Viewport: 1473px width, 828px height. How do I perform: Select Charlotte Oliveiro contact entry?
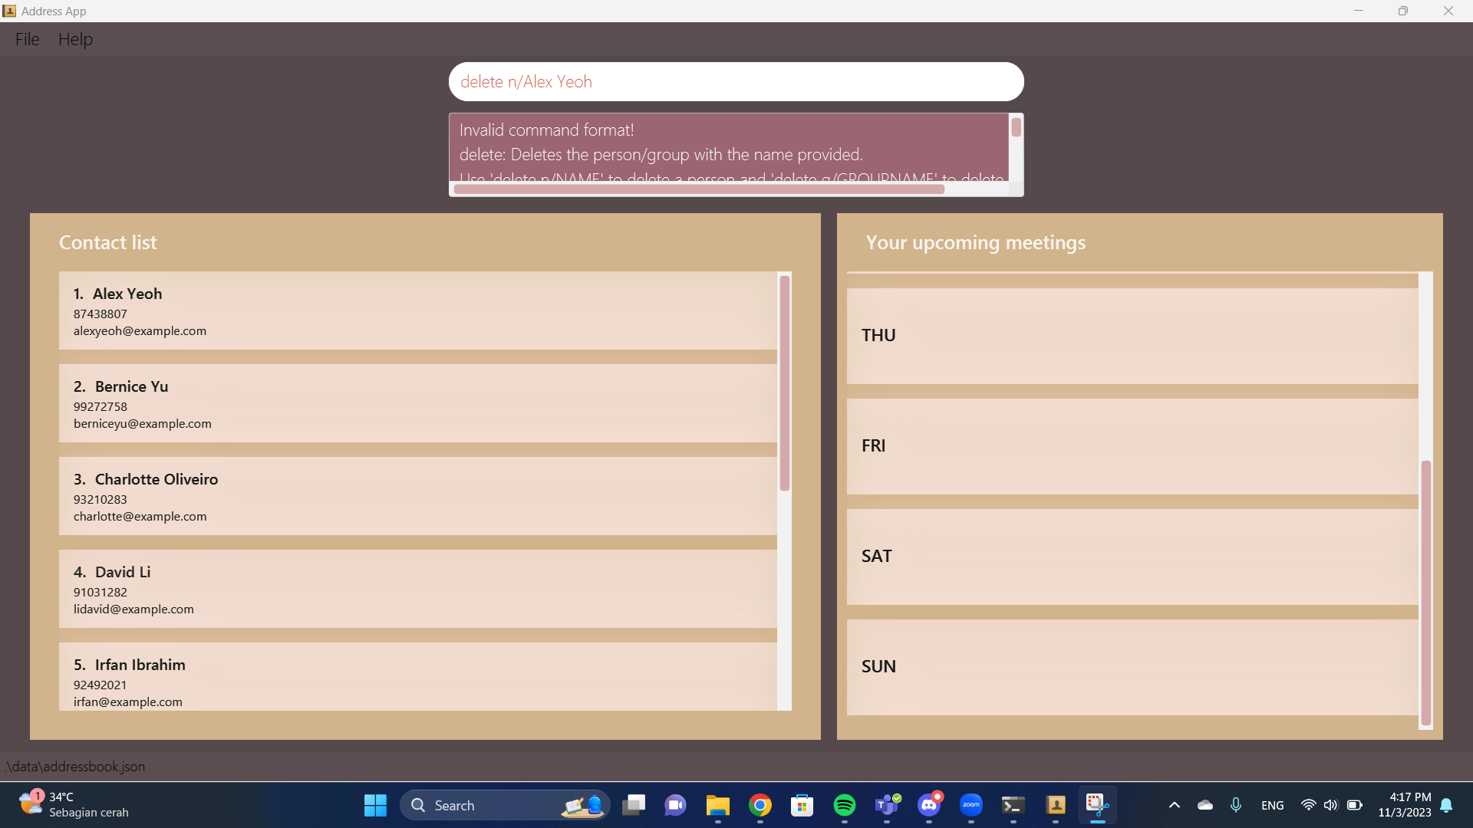tap(417, 496)
